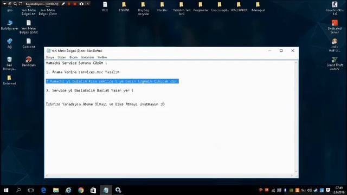
Task: Click the 'Hamachi Service Sorunu' heading line
Action: tap(76, 63)
